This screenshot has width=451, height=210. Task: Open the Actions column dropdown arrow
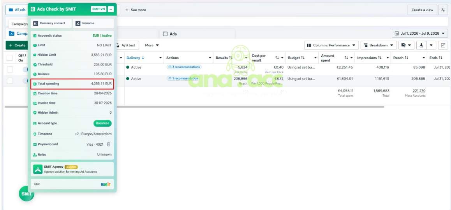(x=210, y=58)
